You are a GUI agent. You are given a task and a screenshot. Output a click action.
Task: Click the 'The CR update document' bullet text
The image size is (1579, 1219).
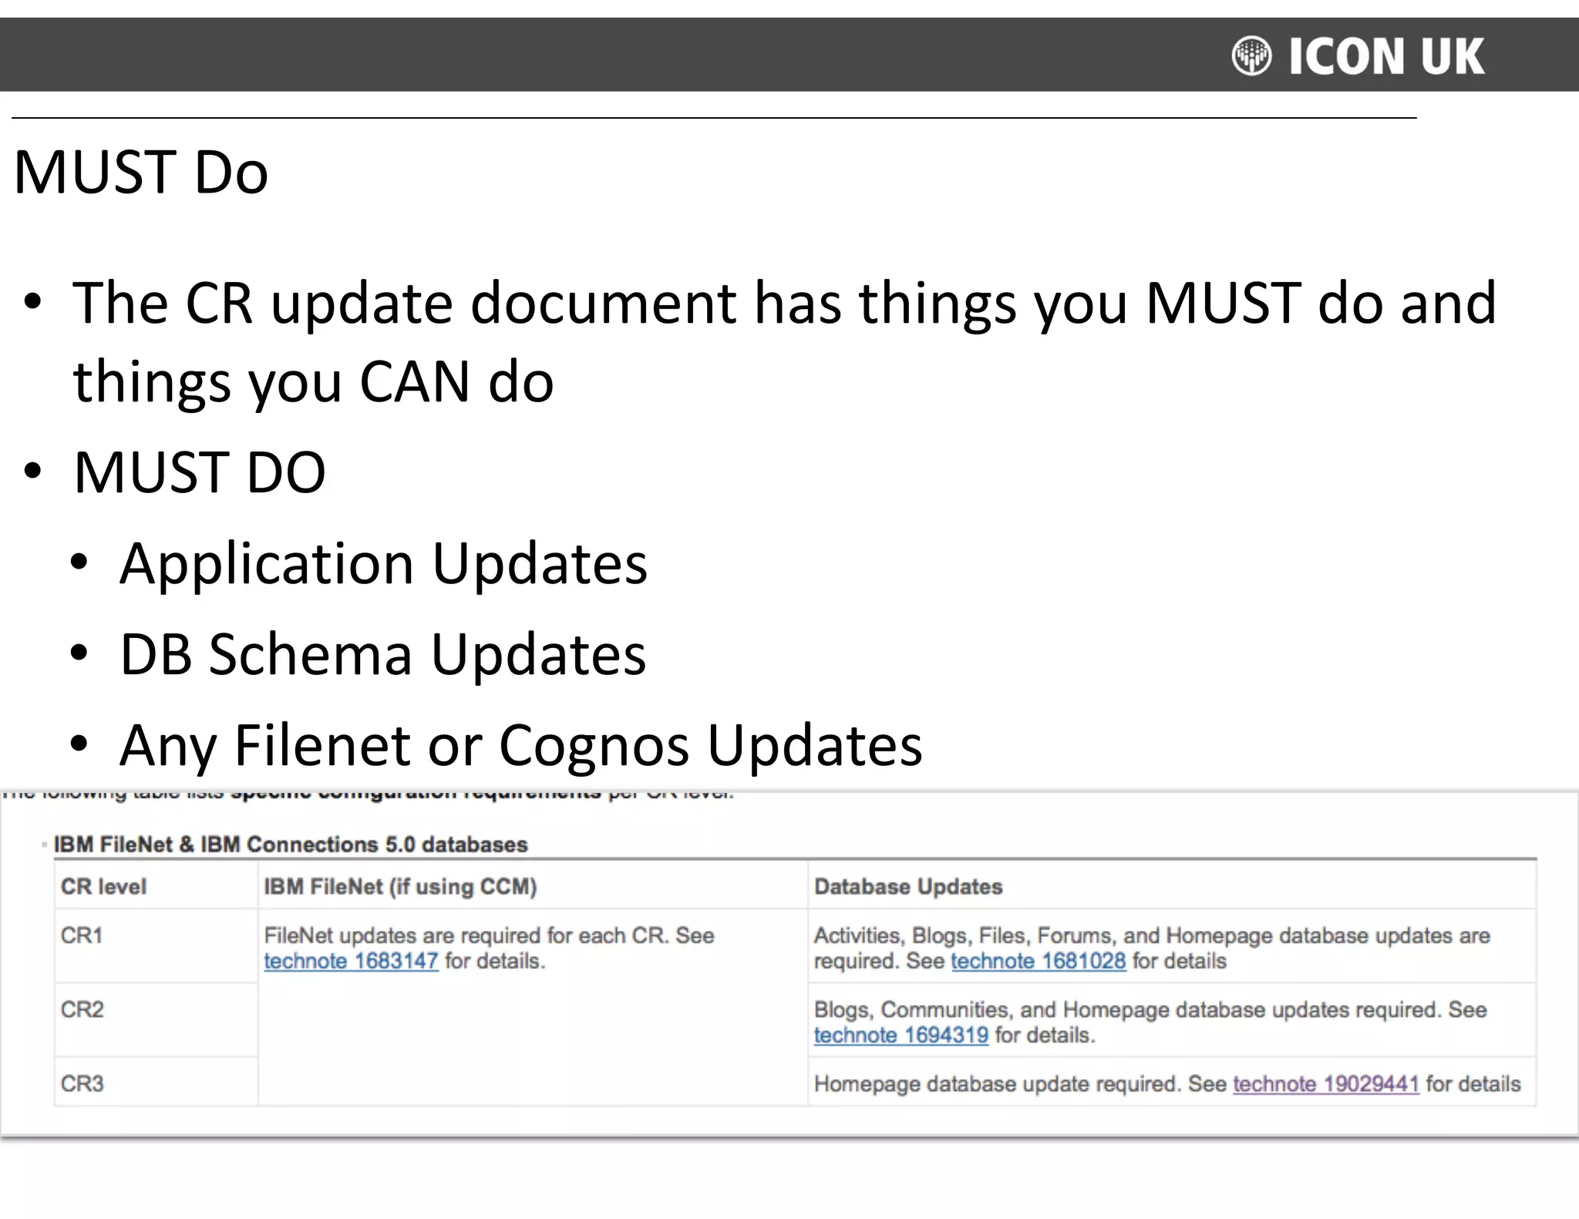click(x=785, y=341)
